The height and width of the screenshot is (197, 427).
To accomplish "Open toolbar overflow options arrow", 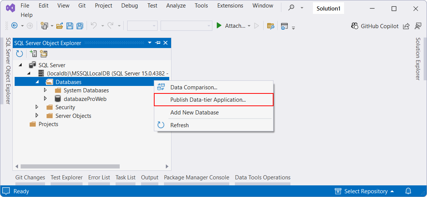I will point(293,27).
